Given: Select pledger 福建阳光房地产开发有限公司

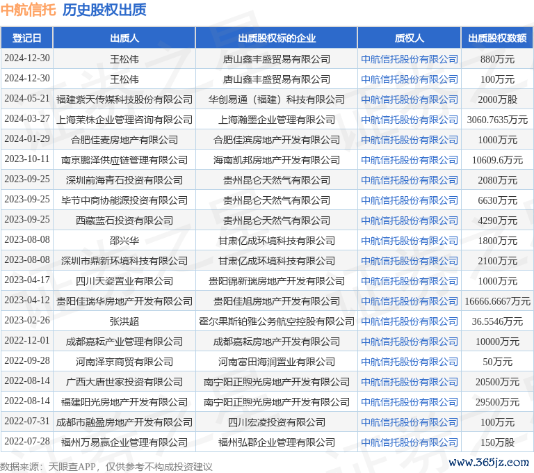Looking at the screenshot, I should click(x=124, y=402).
